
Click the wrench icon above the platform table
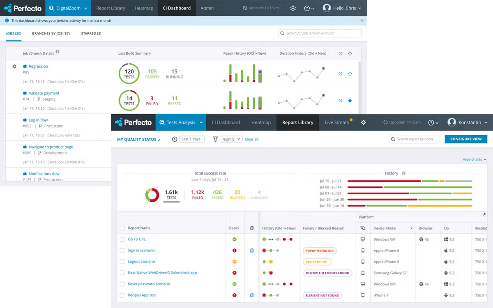click(x=484, y=214)
